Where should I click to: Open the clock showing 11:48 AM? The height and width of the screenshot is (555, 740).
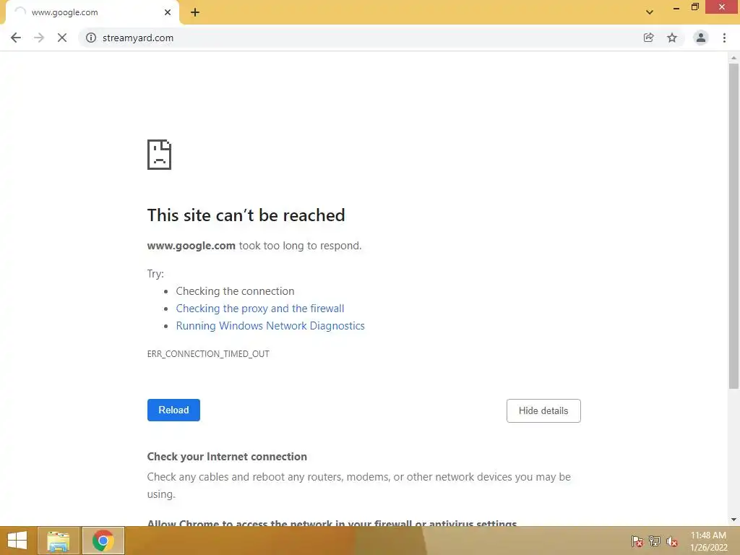pos(709,541)
